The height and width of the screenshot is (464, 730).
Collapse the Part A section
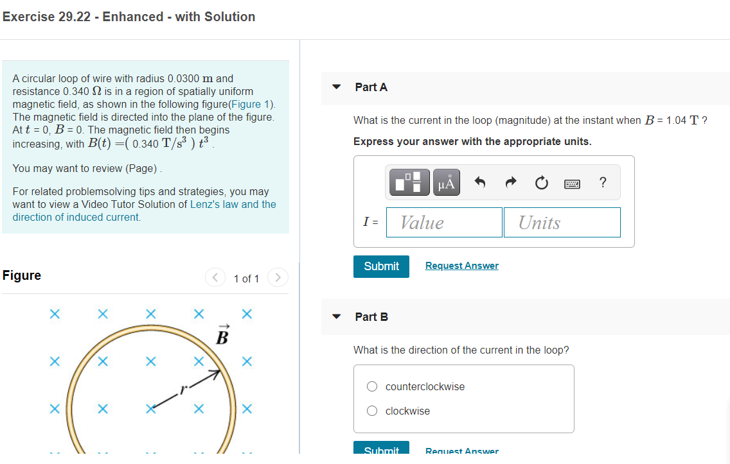[336, 87]
